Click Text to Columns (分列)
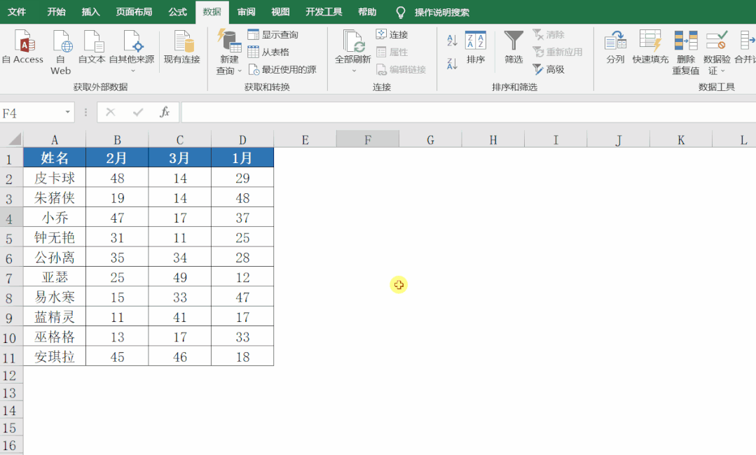Screen dimensions: 756x455 [615, 47]
